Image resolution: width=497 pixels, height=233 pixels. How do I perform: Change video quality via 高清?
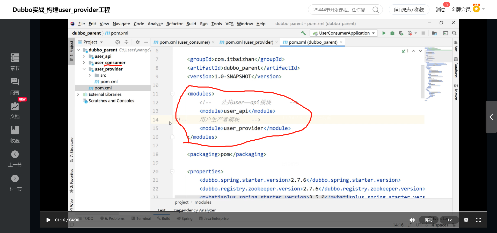[x=429, y=220]
